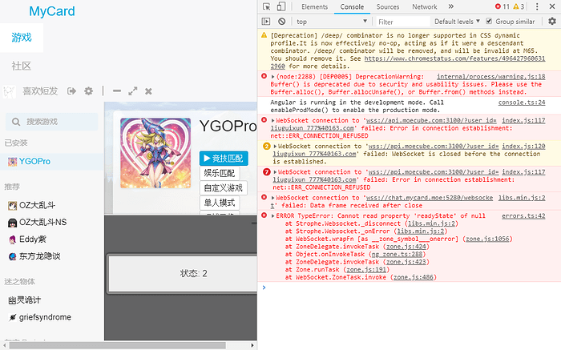Click the Eddy紫 game icon

[13, 239]
